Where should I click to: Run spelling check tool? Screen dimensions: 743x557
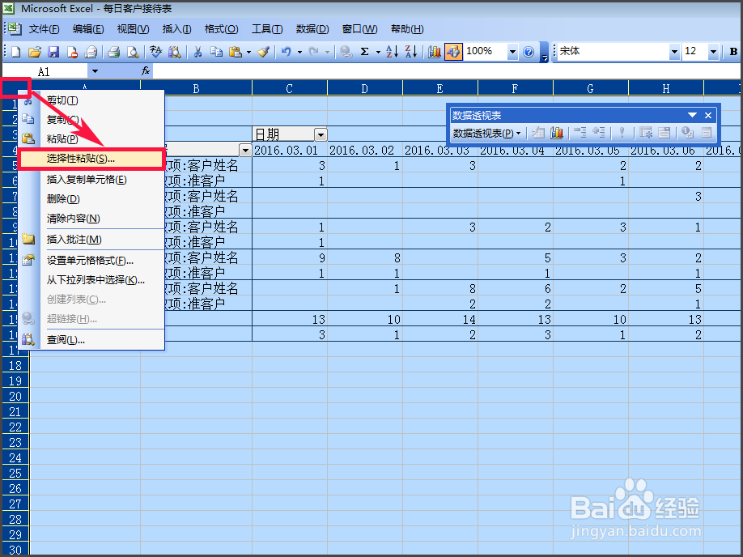click(155, 52)
